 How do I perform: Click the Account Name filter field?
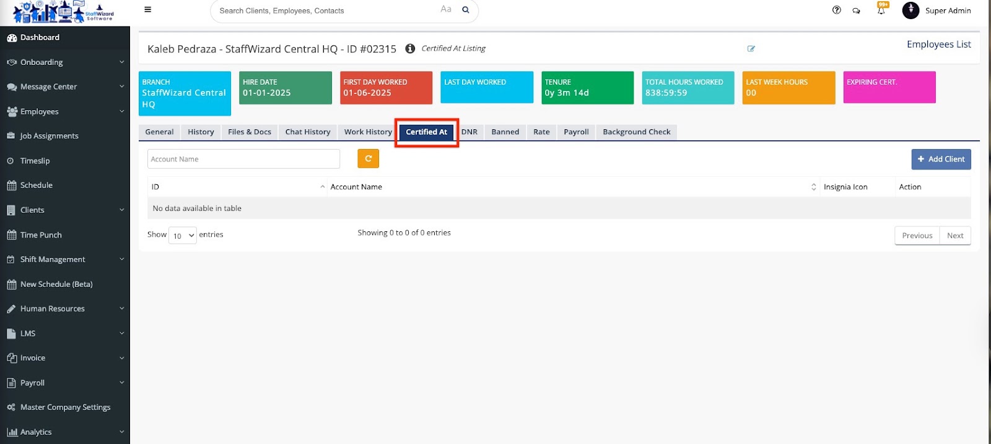click(x=243, y=159)
